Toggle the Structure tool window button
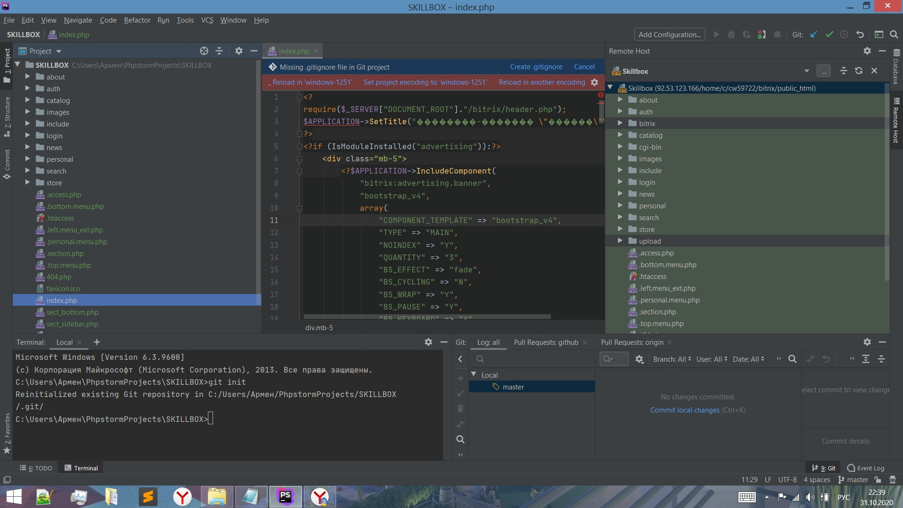903x508 pixels. tap(7, 117)
